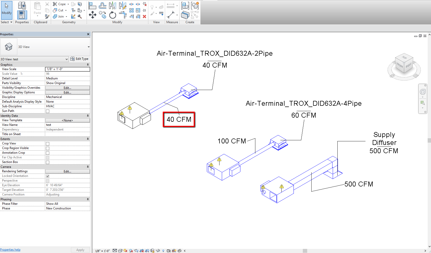Viewport: 431px width, 253px height.
Task: Enable the Sun Path checkbox
Action: [47, 111]
